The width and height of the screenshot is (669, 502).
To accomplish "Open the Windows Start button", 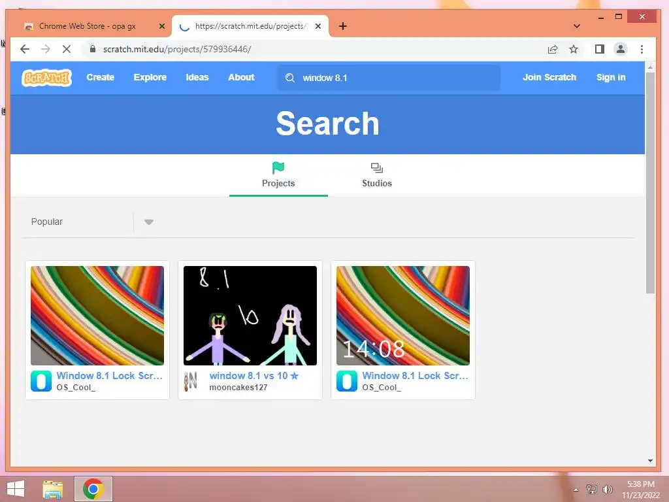I will 16,489.
